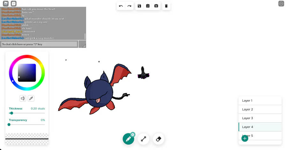
Task: Open the clipboard icon in top toolbar
Action: 148,6
